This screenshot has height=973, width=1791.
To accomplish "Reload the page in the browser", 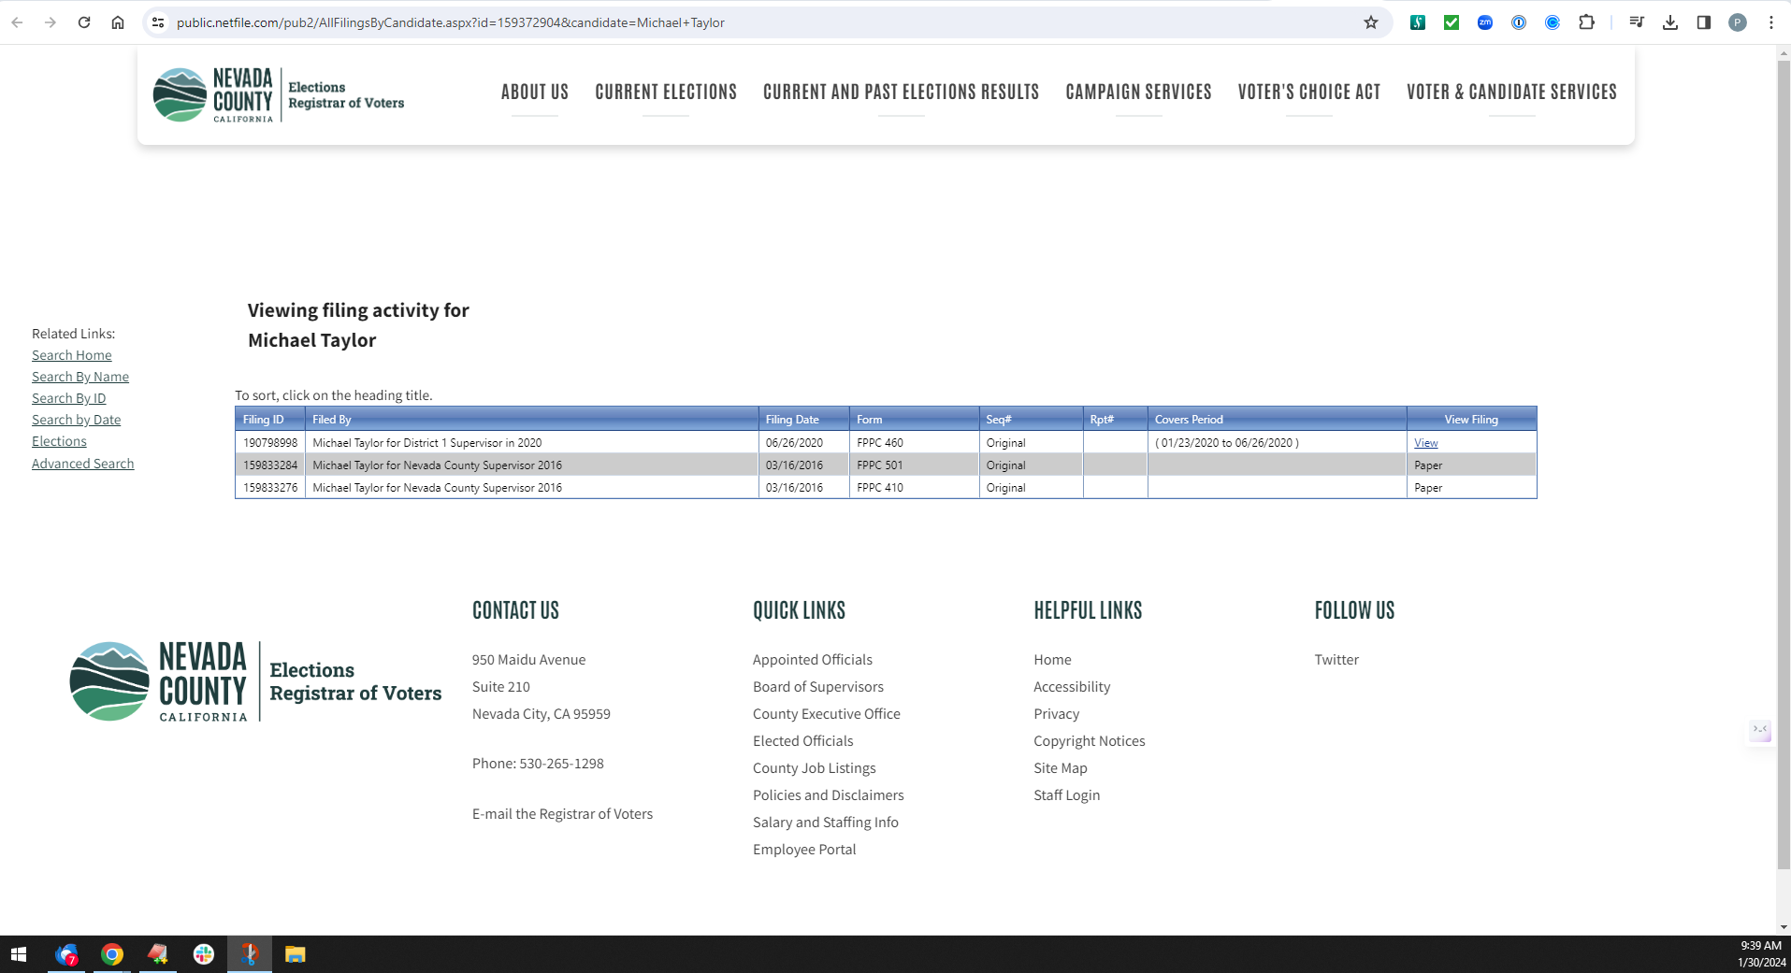I will (84, 22).
